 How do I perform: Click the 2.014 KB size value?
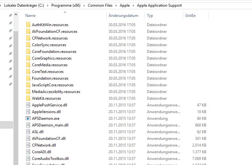pos(199,145)
